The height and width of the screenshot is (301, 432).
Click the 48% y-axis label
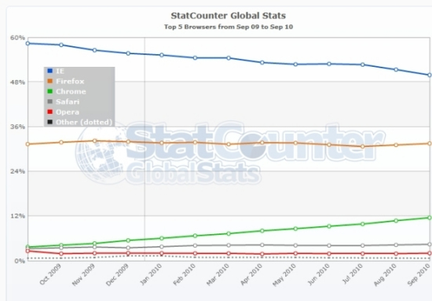(x=17, y=82)
